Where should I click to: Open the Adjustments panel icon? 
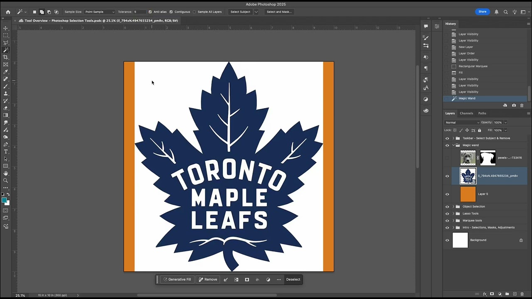pos(426,99)
